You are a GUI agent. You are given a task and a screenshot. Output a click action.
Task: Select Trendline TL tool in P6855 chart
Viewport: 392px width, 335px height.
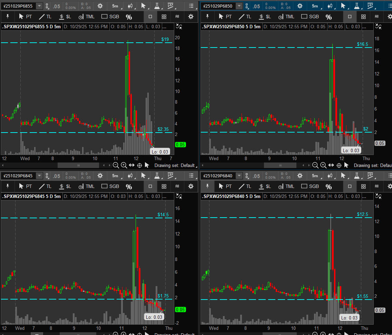46,17
